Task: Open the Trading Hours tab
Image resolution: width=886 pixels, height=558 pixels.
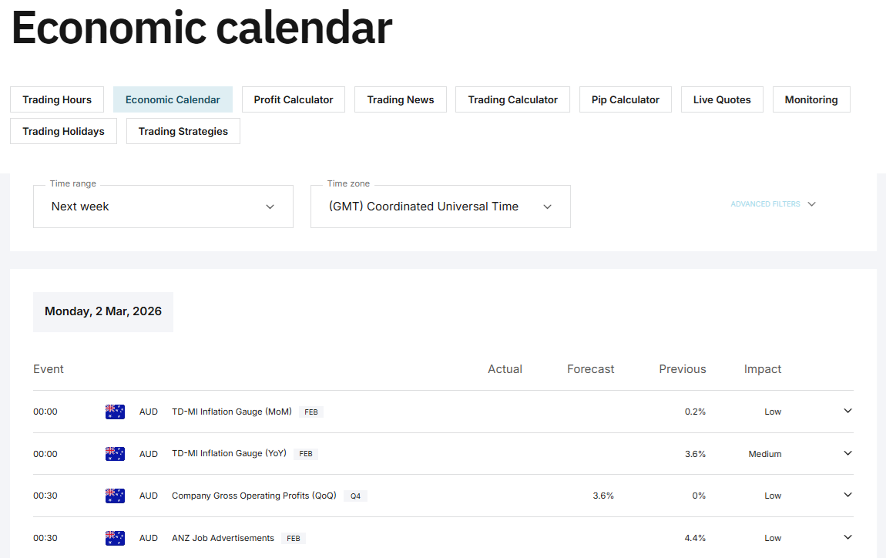Action: click(57, 99)
